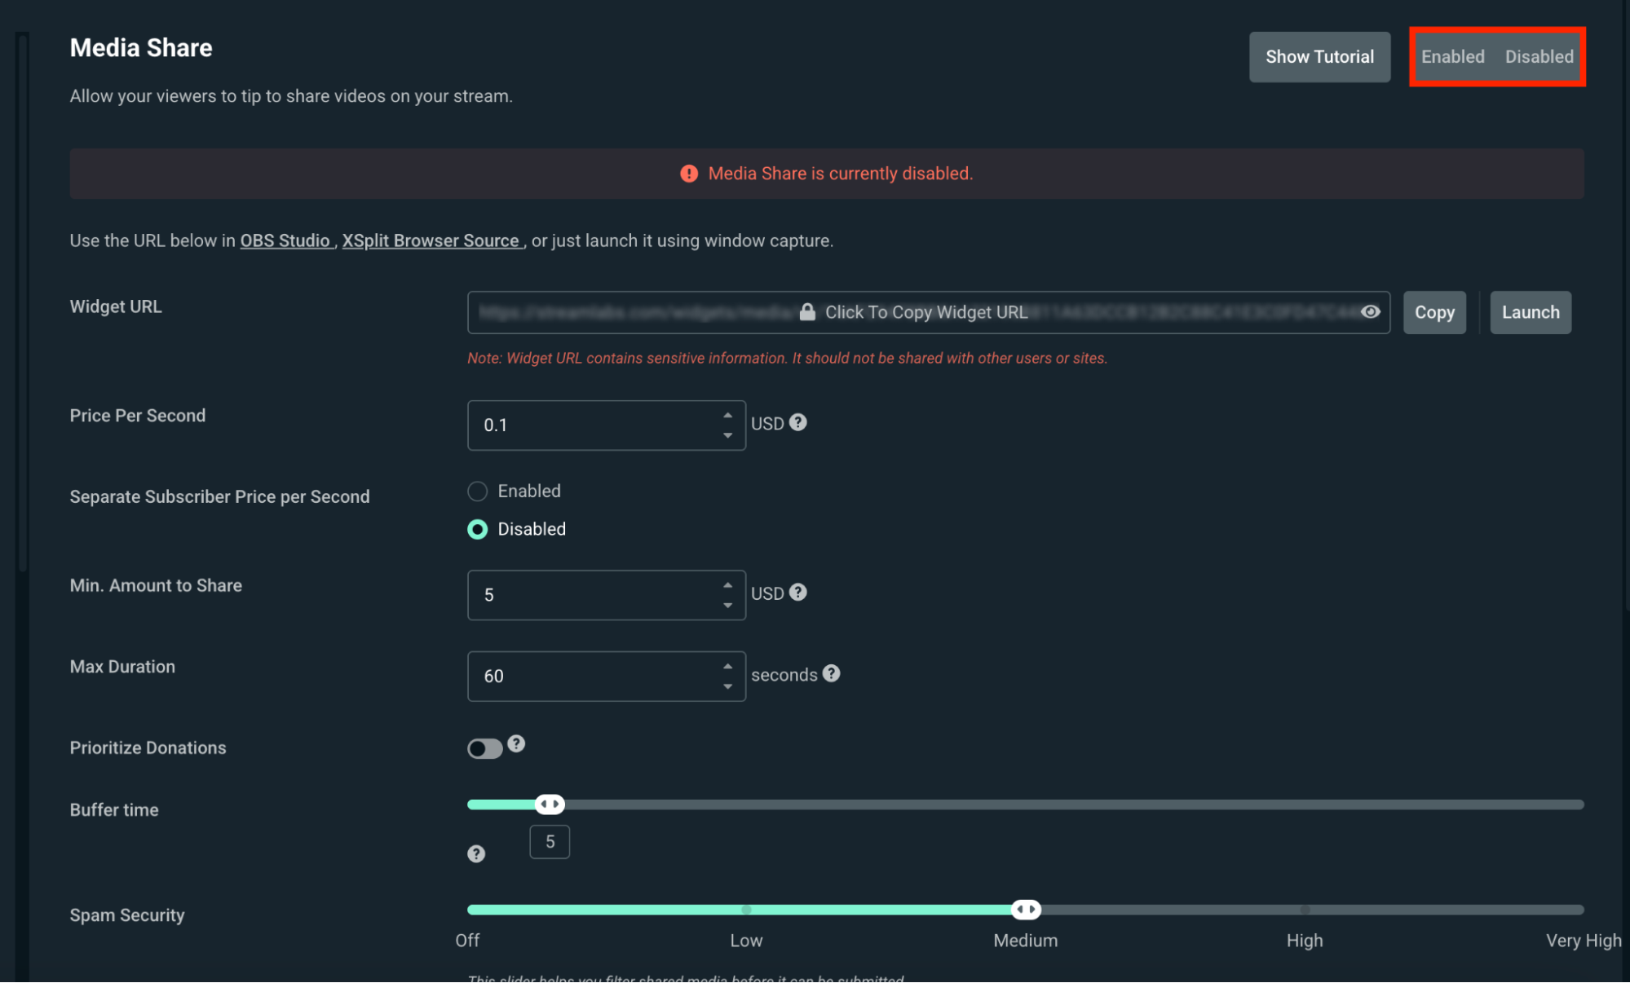1630x983 pixels.
Task: Click the help icon beside Min. Amount to Share
Action: pyautogui.click(x=798, y=593)
